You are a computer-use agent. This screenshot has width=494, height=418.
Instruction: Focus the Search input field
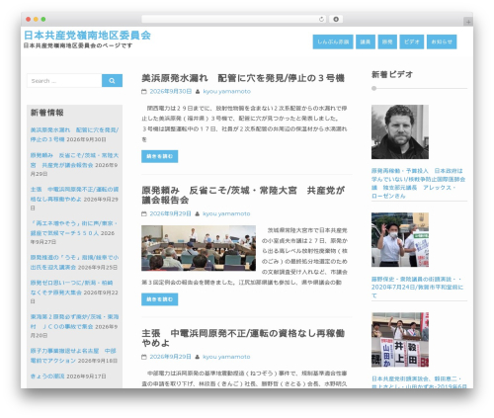click(x=64, y=81)
